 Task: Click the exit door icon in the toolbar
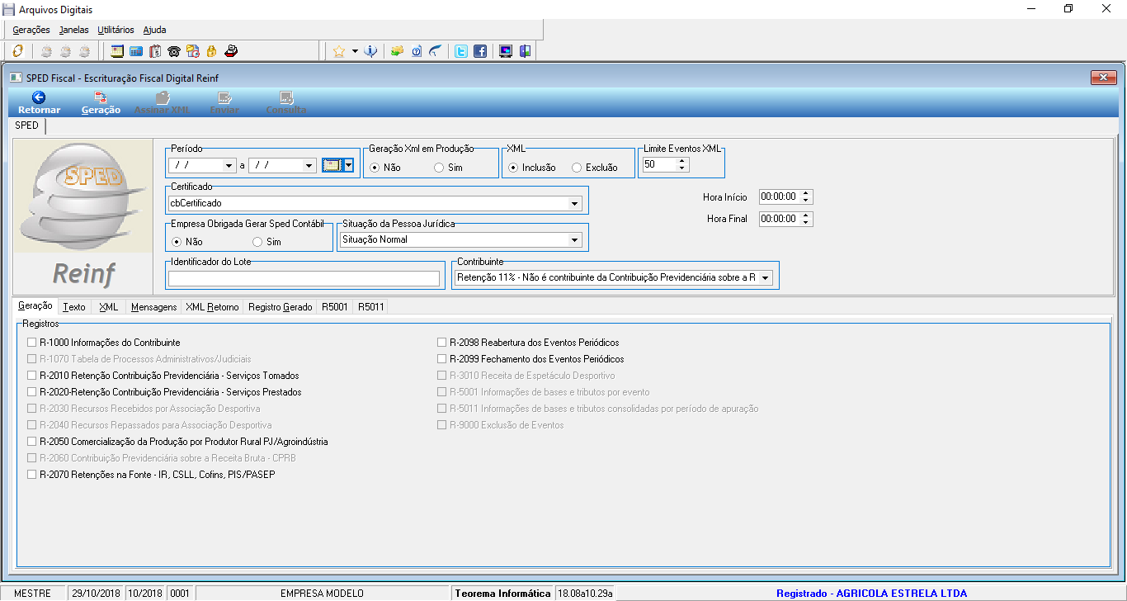pyautogui.click(x=525, y=51)
